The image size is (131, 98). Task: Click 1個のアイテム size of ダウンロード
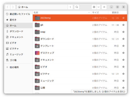[x=100, y=39]
